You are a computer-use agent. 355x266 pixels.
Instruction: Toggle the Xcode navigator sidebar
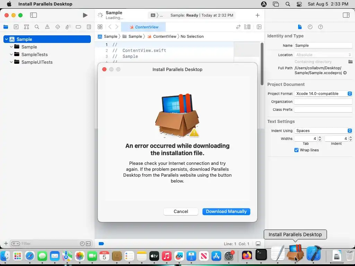click(x=33, y=15)
